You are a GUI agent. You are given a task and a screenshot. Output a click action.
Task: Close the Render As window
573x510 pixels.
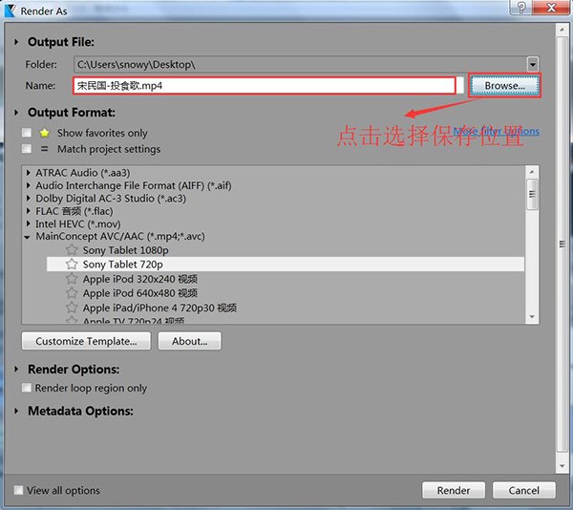point(551,8)
